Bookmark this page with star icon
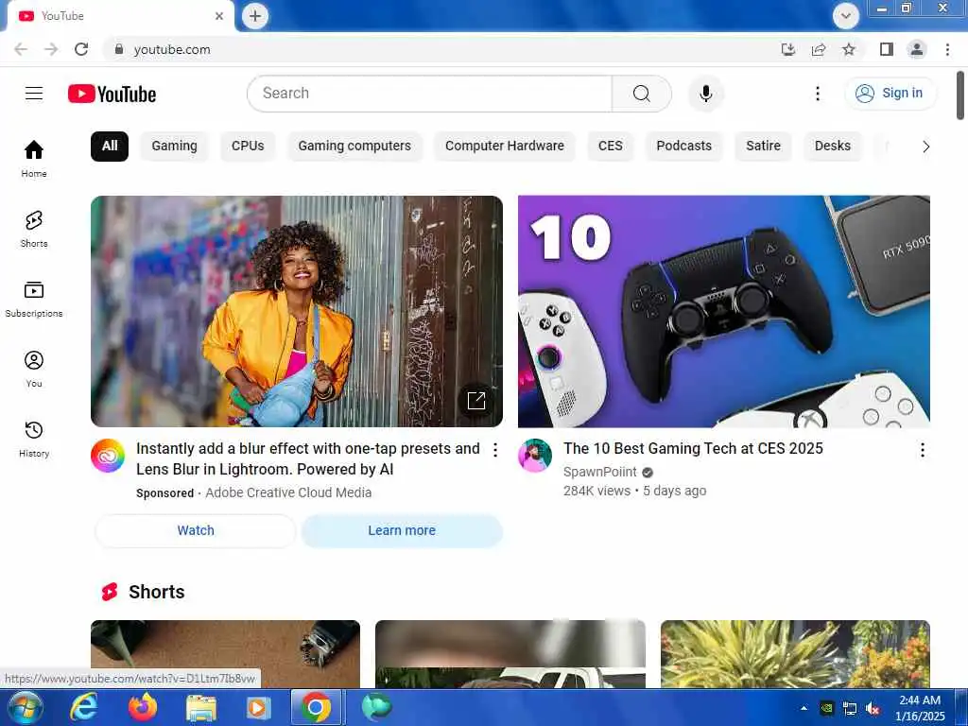 pos(849,49)
